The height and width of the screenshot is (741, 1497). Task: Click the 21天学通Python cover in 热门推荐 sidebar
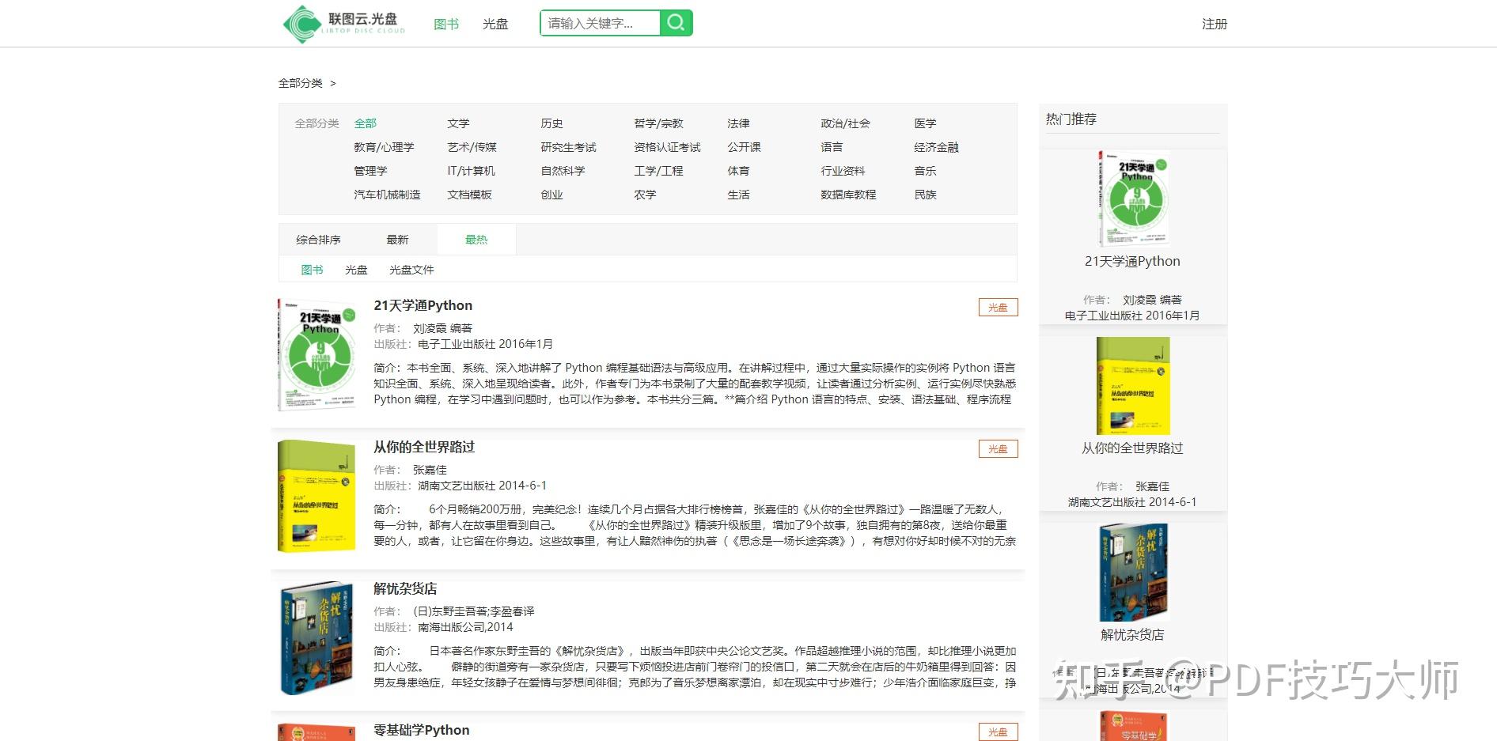[x=1132, y=198]
